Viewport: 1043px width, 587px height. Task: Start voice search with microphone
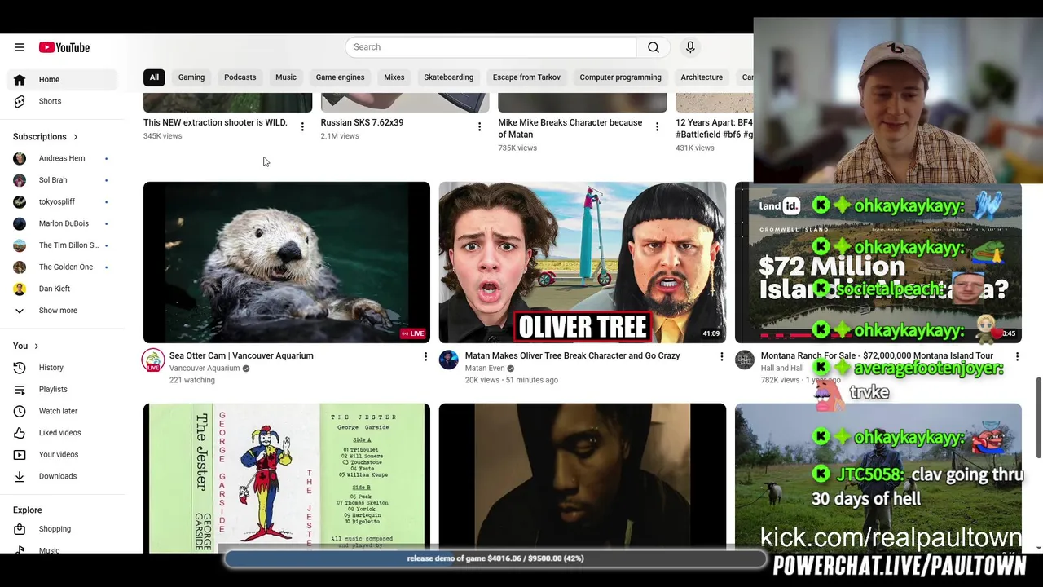(x=690, y=47)
